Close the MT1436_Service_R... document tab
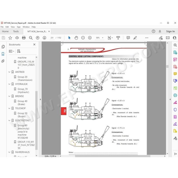The height and width of the screenshot is (178, 178). (x=49, y=32)
